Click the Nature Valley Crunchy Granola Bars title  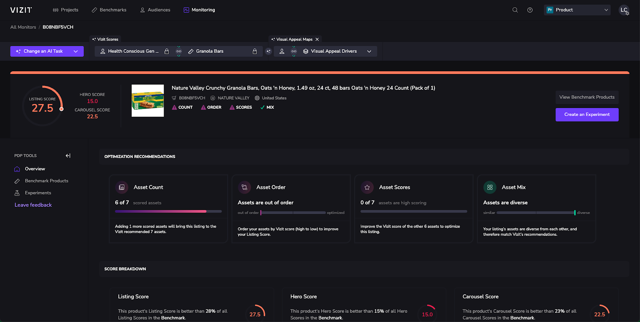(303, 88)
